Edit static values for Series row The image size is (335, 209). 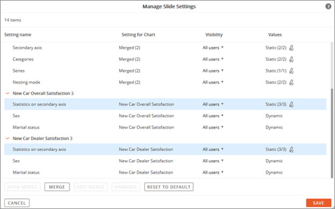[292, 71]
